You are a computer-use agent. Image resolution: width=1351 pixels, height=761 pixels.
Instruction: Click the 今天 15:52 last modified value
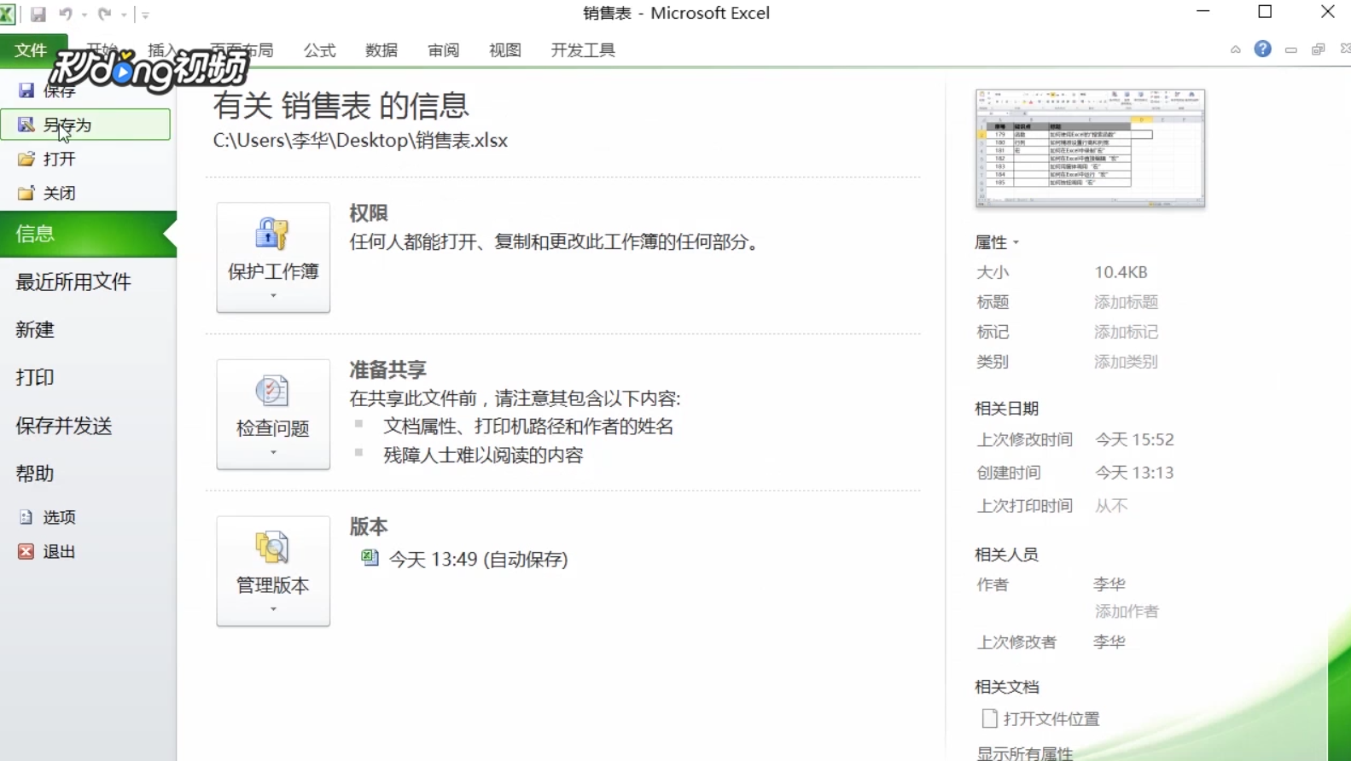coord(1135,439)
